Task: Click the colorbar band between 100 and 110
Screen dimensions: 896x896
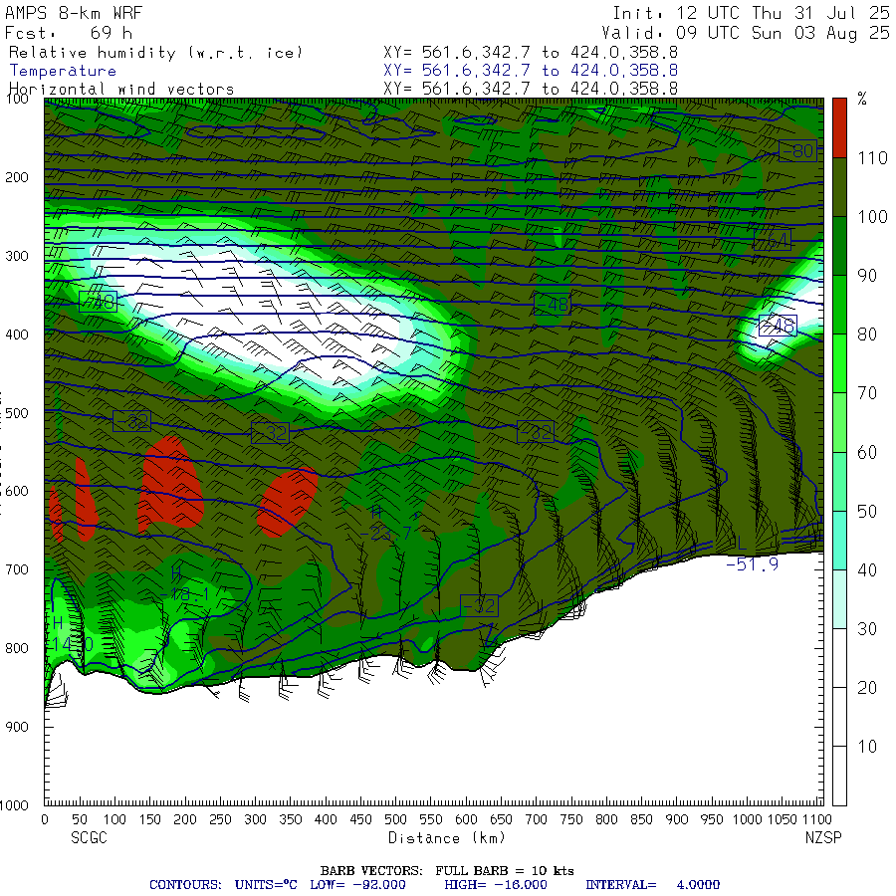Action: pos(839,187)
